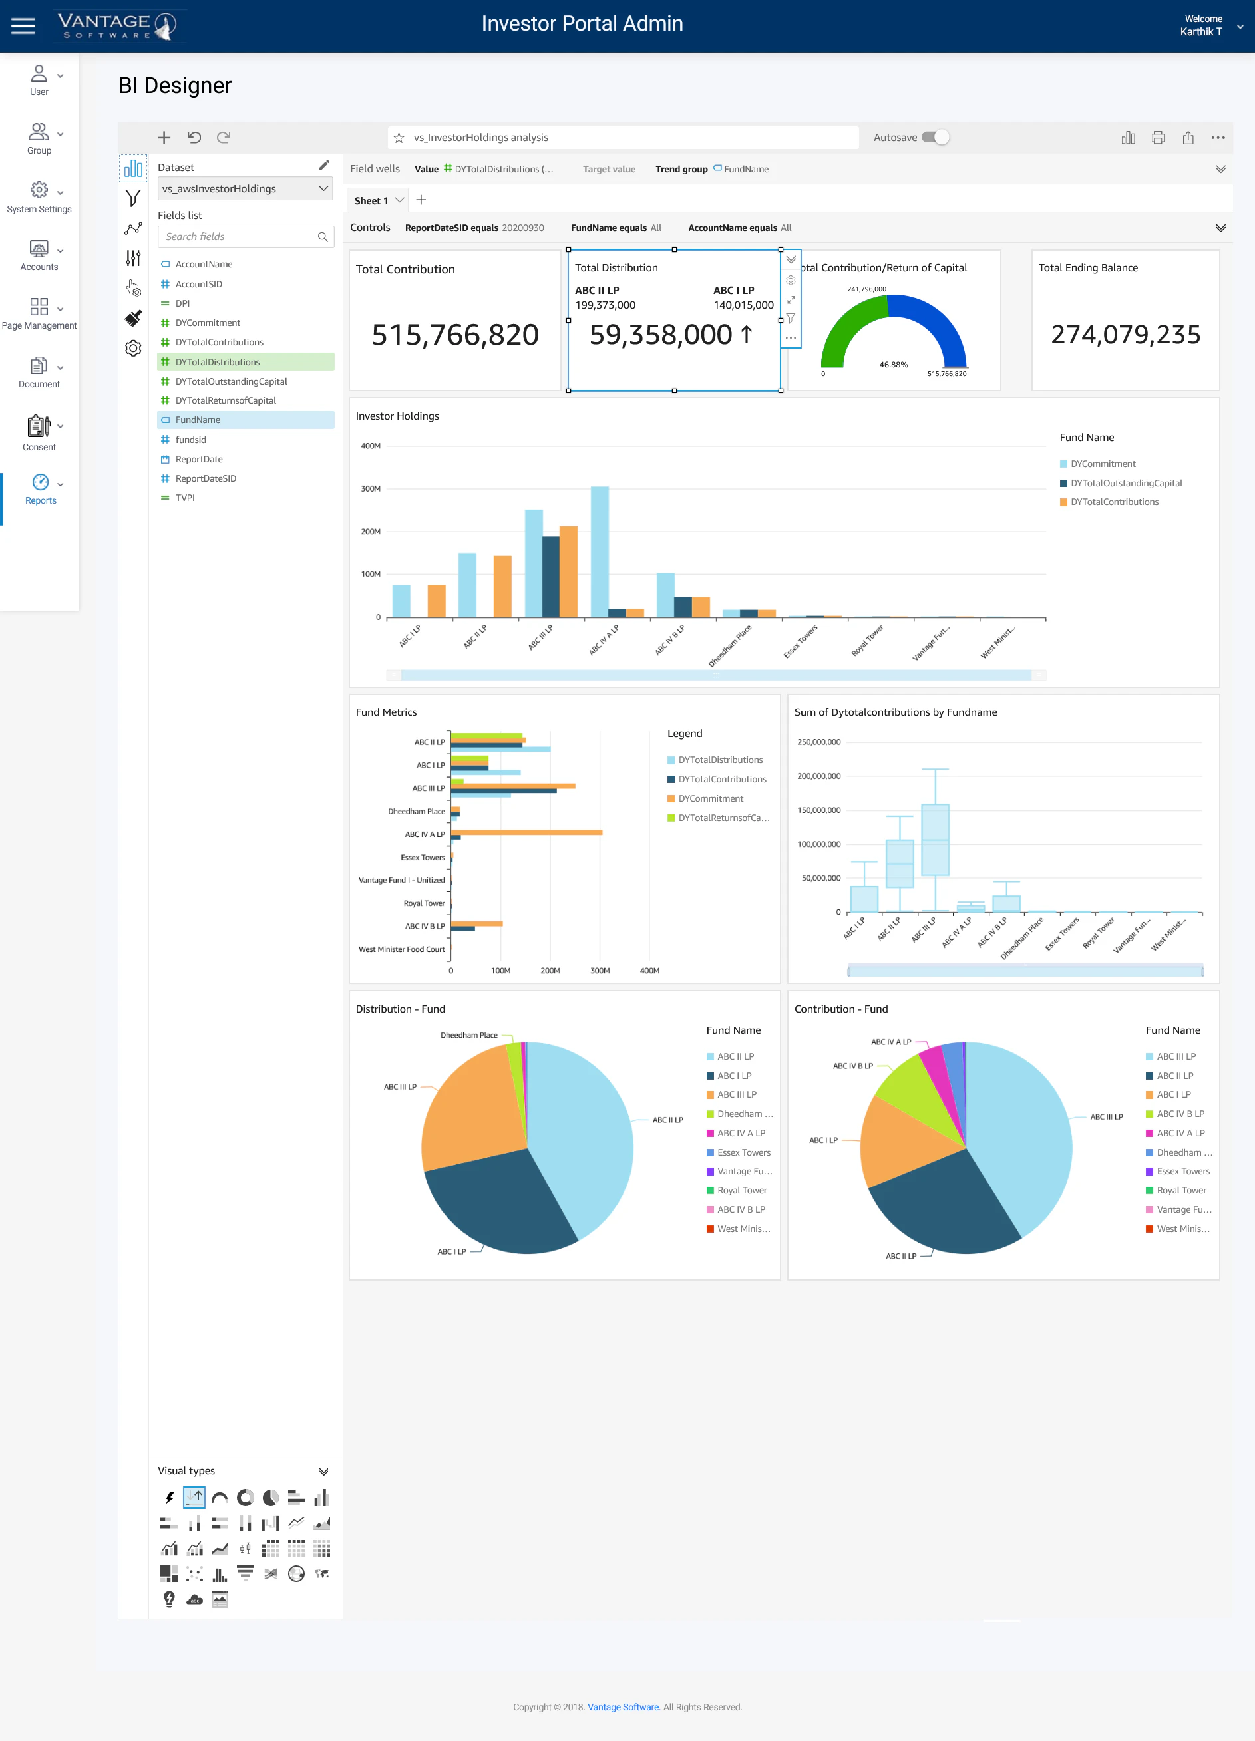
Task: Star the vs_InvestorHoldings analysis
Action: click(x=399, y=138)
